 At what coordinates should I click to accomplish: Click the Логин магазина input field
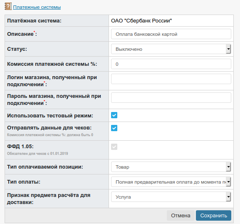click(171, 79)
